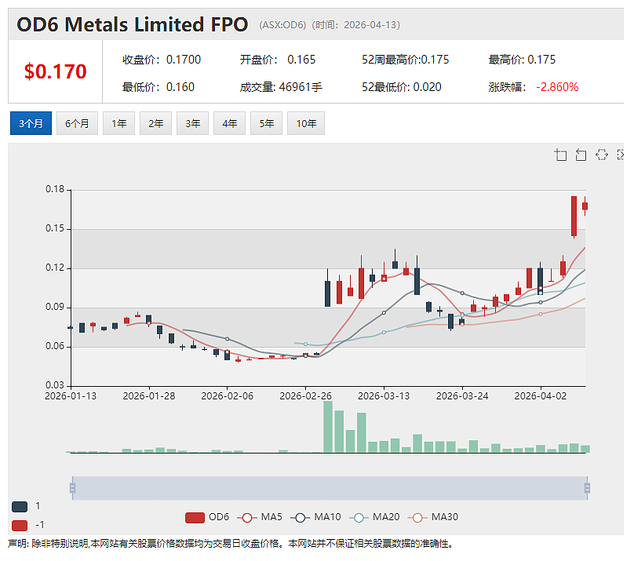Viewport: 634px width, 561px height.
Task: Open the 4年 chart period
Action: point(229,123)
